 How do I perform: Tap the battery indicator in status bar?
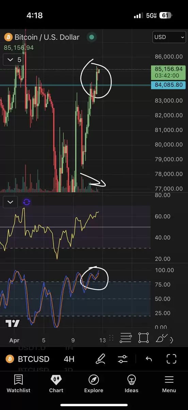[165, 16]
